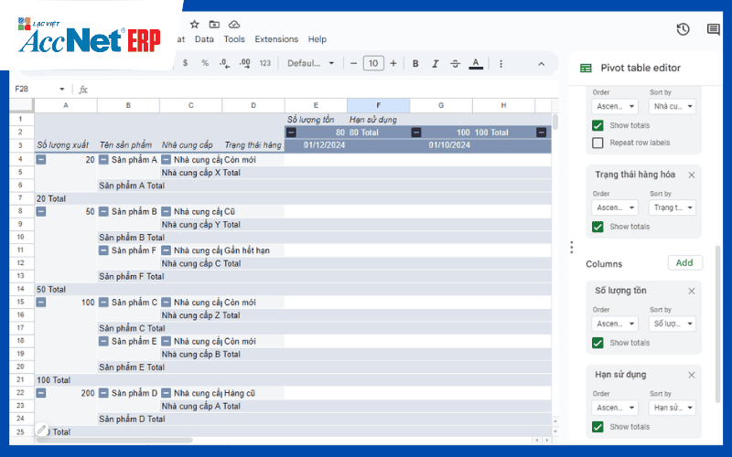Collapse the Sản phẩm A group
The image size is (732, 457).
pyautogui.click(x=103, y=159)
